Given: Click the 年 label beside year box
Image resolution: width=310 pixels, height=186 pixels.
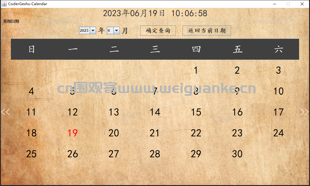Looking at the screenshot, I should pyautogui.click(x=101, y=31).
